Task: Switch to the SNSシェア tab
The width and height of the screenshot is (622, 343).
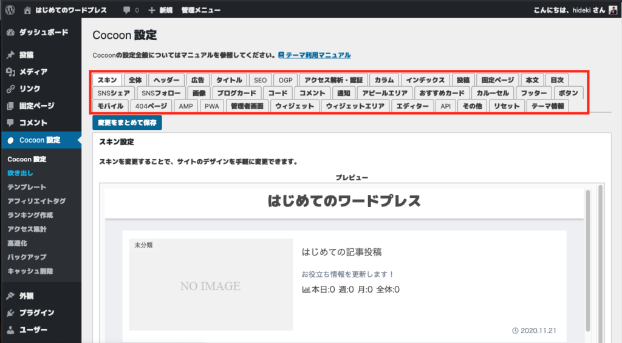Action: click(x=114, y=93)
